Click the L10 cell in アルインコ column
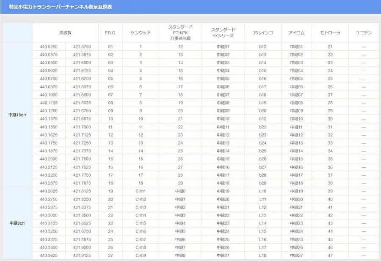This screenshot has width=381, height=261. point(262,191)
